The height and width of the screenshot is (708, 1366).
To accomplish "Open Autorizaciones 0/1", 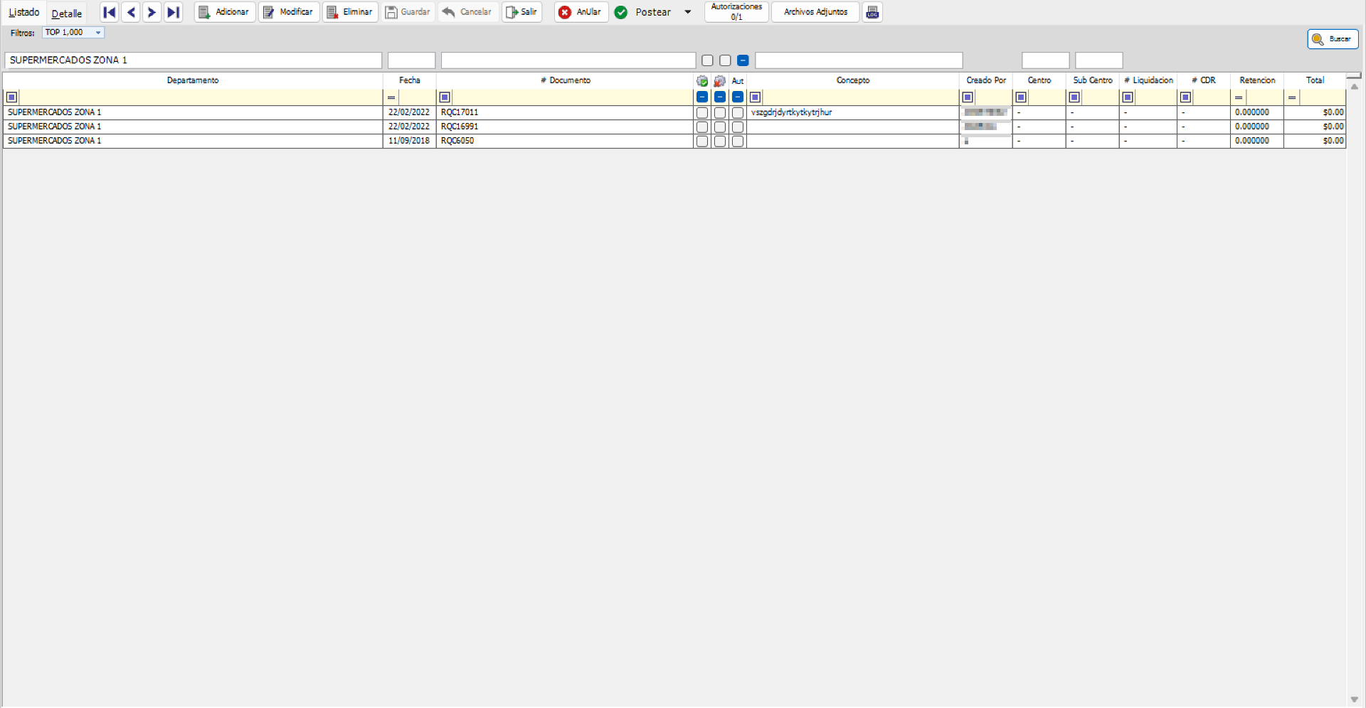I will [736, 12].
